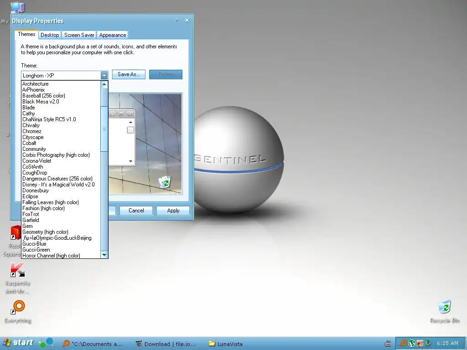Open the Kaspersky Anti-Virus desktop shortcut

(x=18, y=270)
